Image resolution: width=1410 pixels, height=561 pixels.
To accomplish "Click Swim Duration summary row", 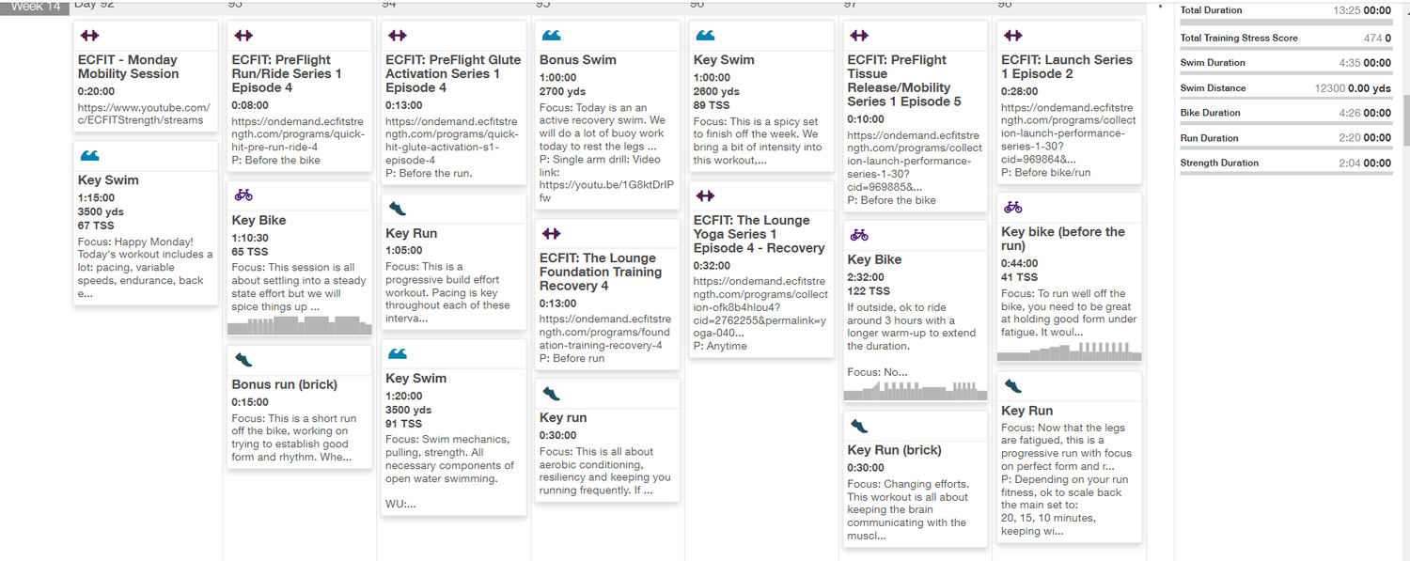I will pos(1286,66).
